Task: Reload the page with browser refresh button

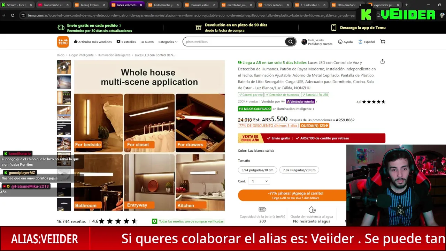Action: pyautogui.click(x=13, y=15)
